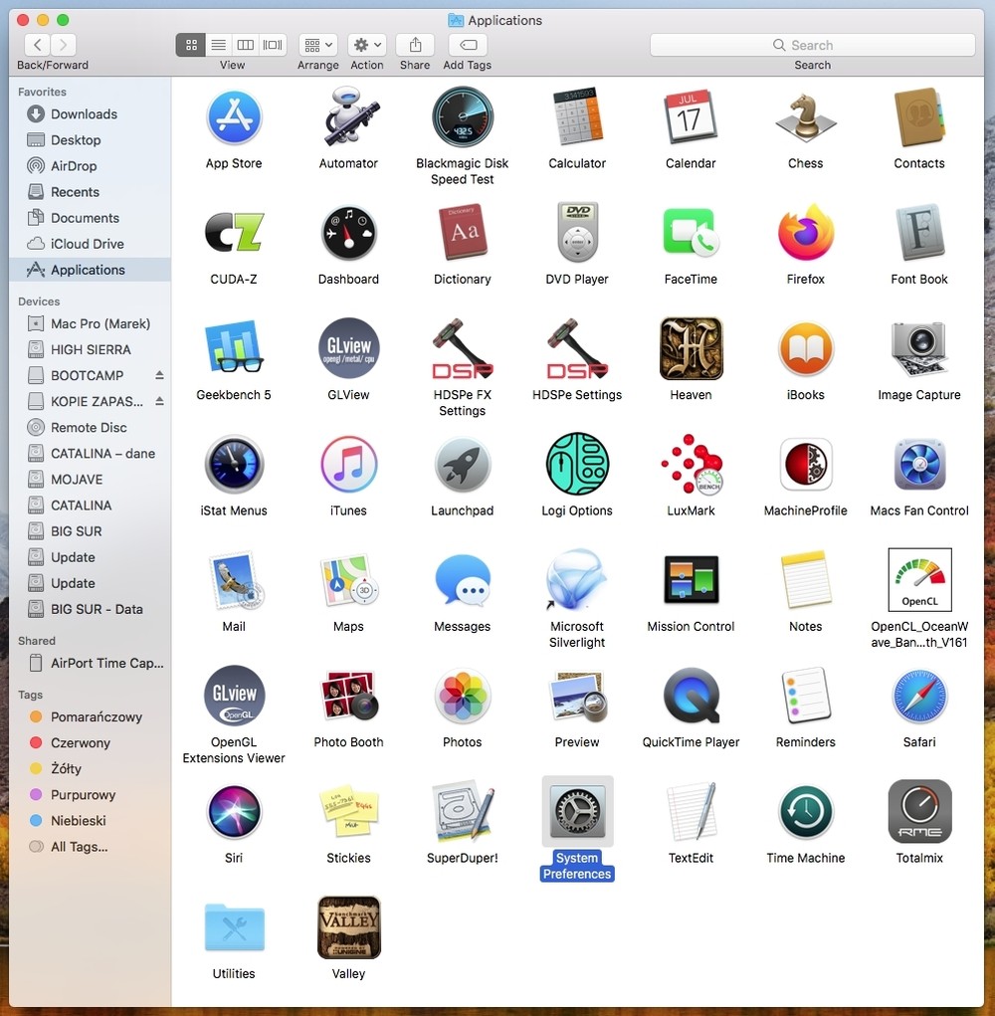Select the Dashboard app icon
The width and height of the screenshot is (995, 1016).
click(x=348, y=233)
